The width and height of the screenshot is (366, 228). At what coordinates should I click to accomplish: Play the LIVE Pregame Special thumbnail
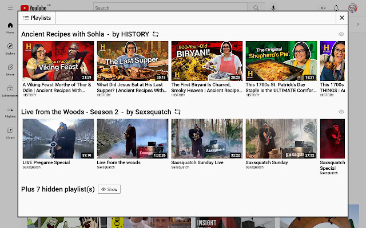(x=58, y=139)
